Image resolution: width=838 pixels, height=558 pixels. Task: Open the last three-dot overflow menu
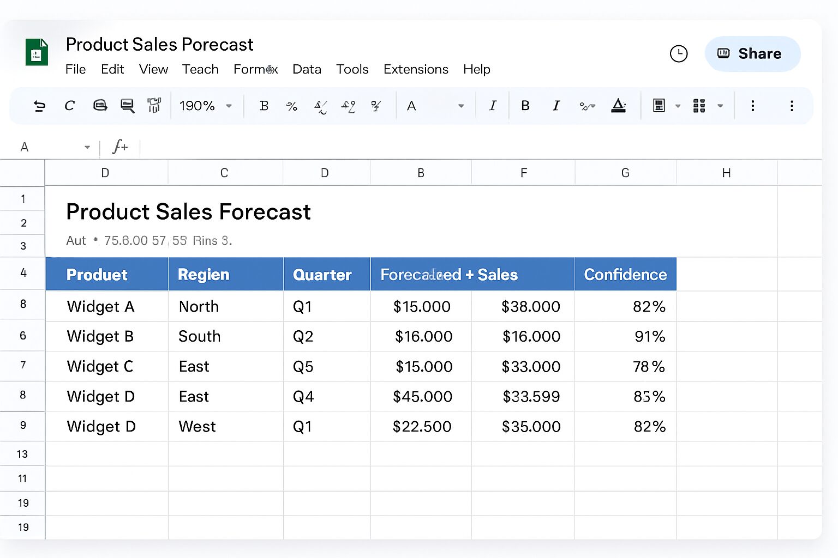[x=792, y=106]
